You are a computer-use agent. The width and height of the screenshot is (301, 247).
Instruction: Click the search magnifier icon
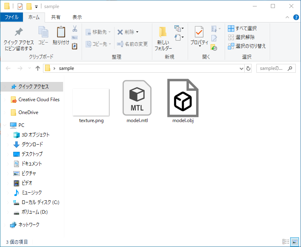pyautogui.click(x=290, y=68)
